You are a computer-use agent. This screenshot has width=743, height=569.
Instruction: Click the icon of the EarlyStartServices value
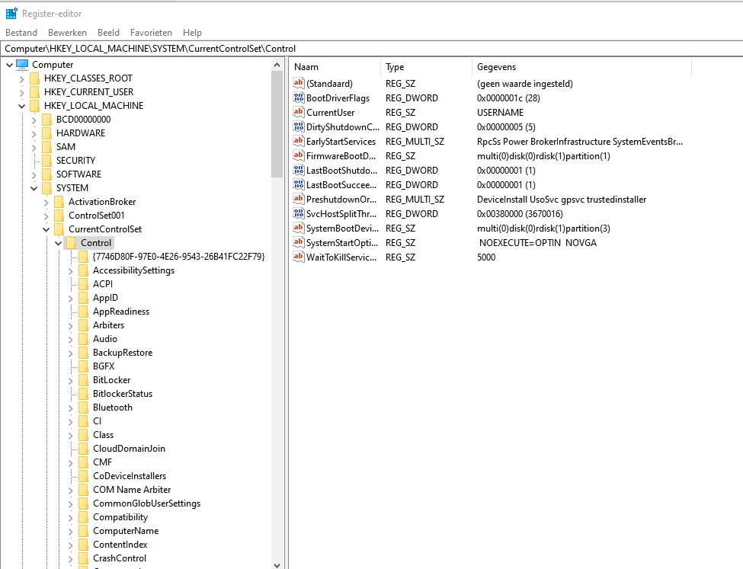pos(299,142)
